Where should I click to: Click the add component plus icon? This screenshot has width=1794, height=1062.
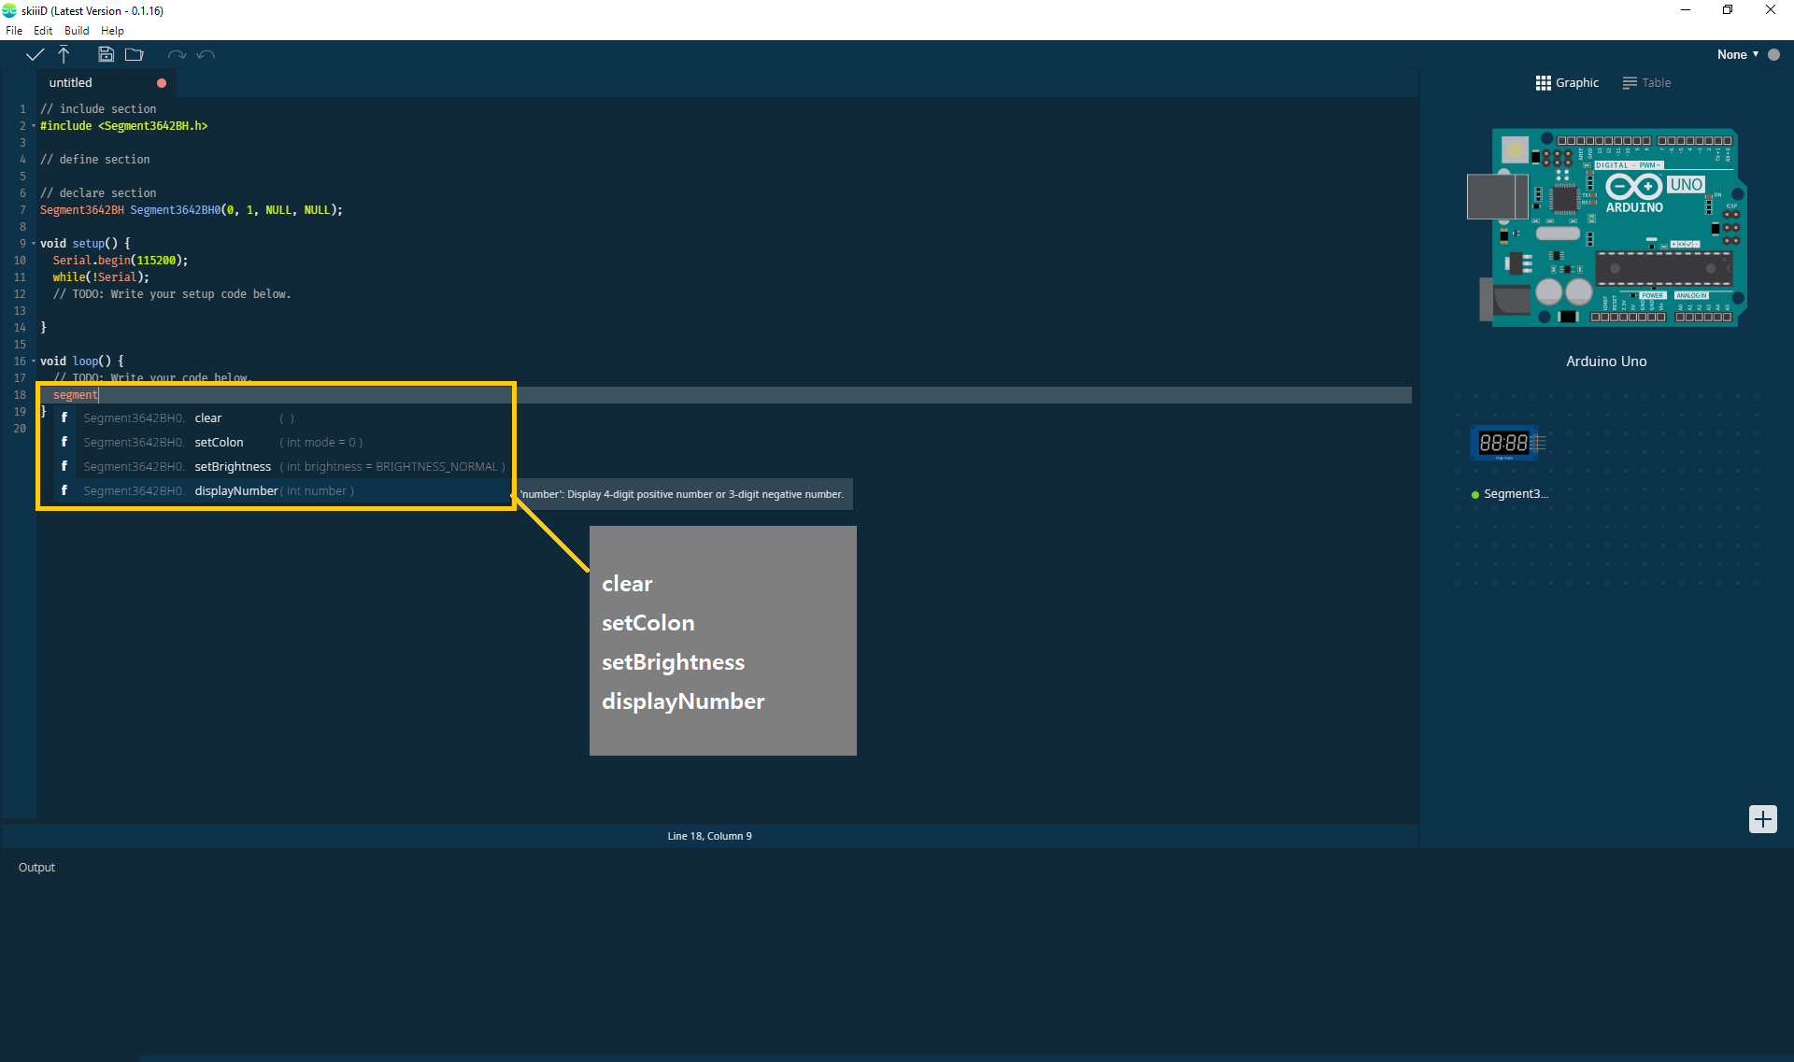point(1763,819)
